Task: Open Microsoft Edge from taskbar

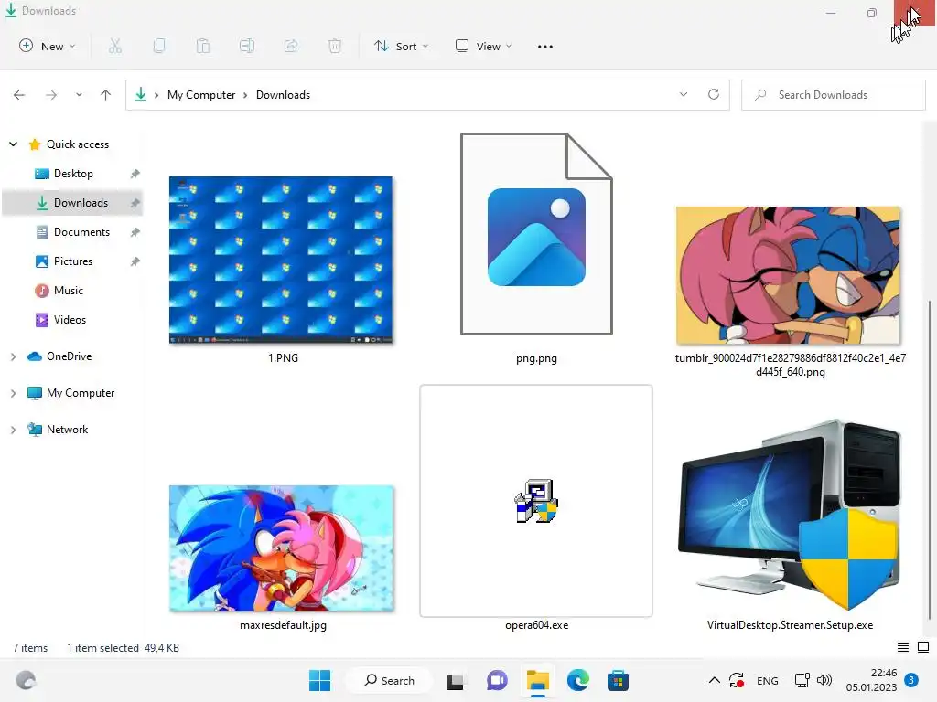Action: [578, 680]
